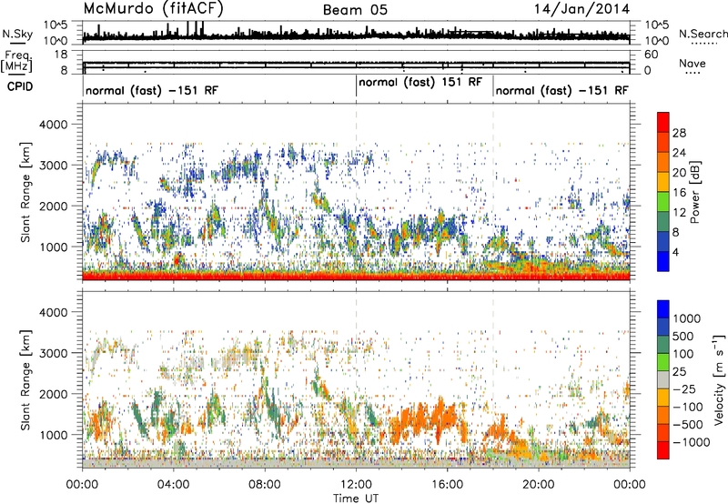The image size is (728, 504).
Task: Click the '4000' tick on power panel axis
Action: (53, 125)
